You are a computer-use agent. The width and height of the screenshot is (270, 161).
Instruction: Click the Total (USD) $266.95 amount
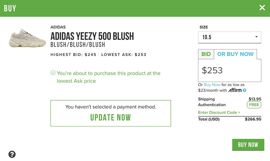click(253, 119)
